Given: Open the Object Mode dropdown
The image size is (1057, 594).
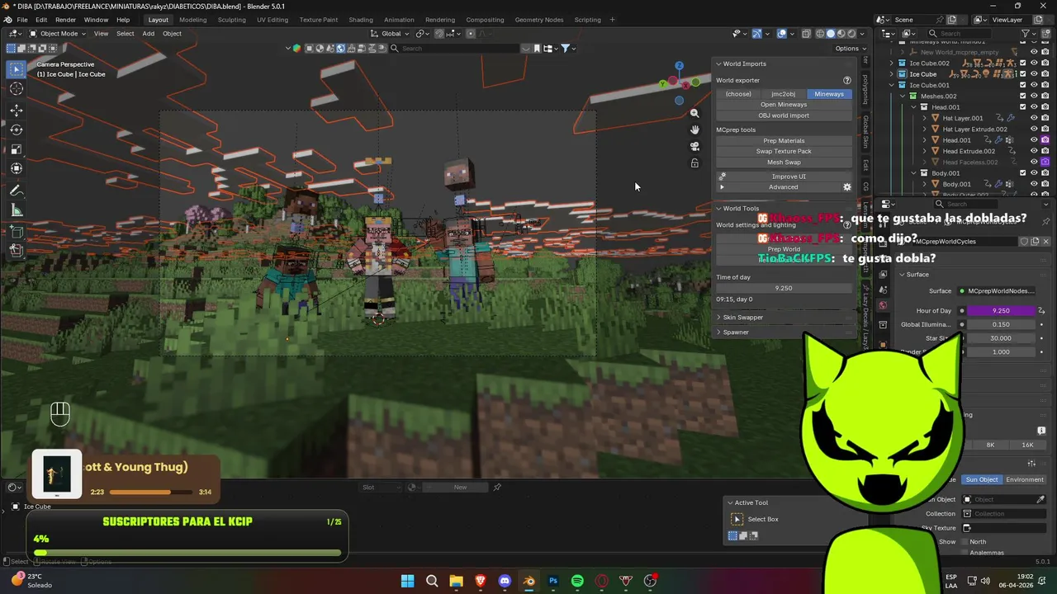Looking at the screenshot, I should point(59,34).
